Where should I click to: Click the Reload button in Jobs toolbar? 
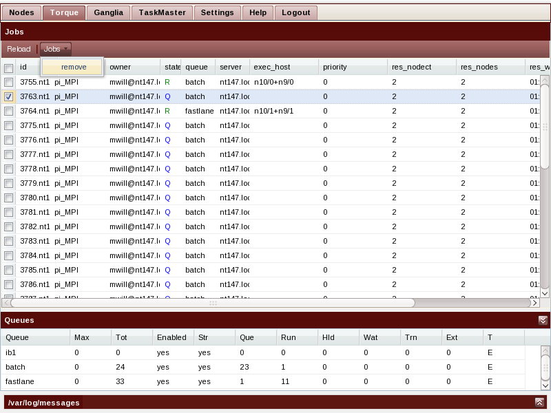click(x=19, y=49)
